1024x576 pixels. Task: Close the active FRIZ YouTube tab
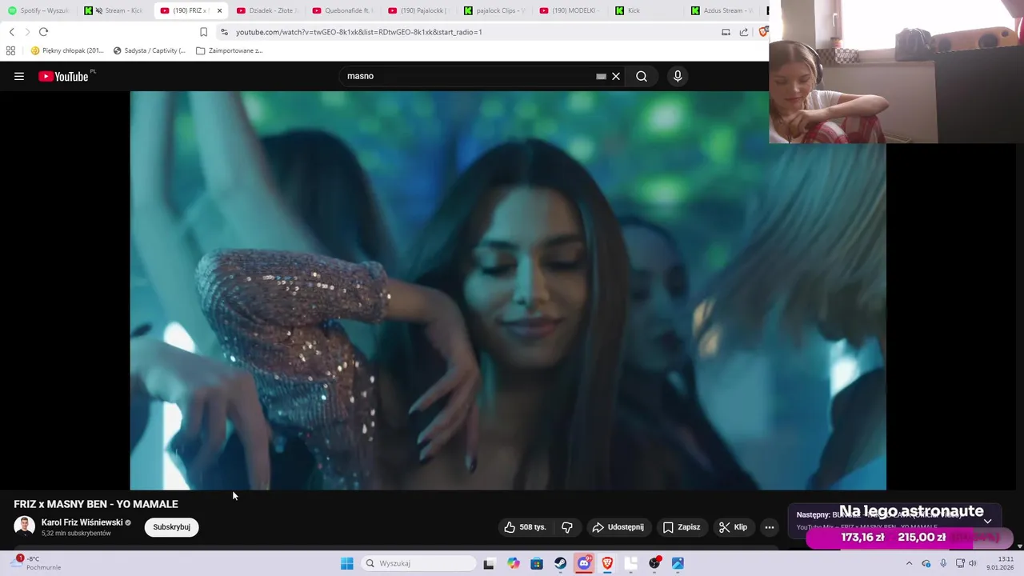[219, 10]
